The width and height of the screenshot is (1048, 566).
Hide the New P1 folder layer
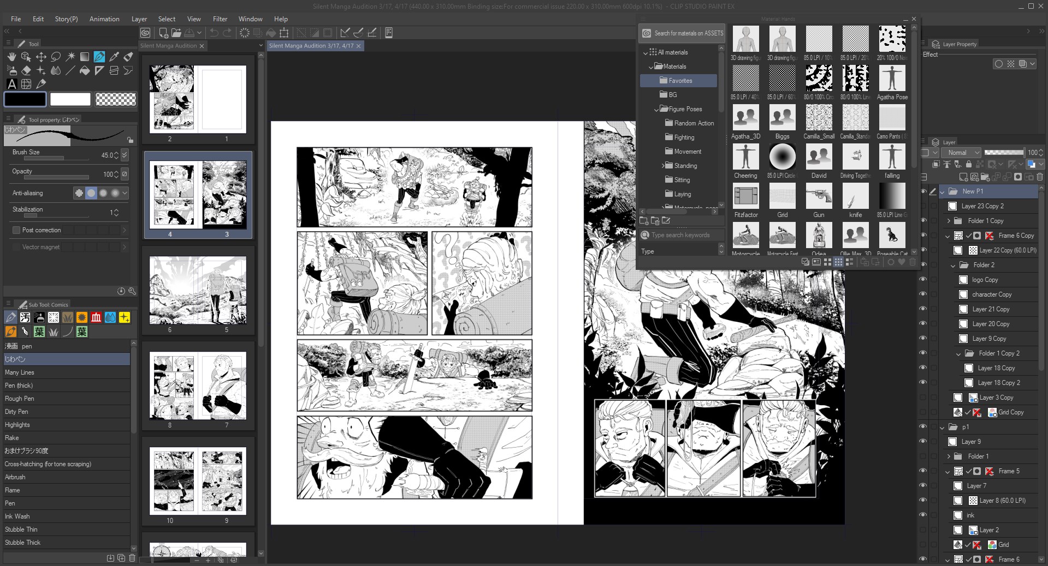point(923,191)
